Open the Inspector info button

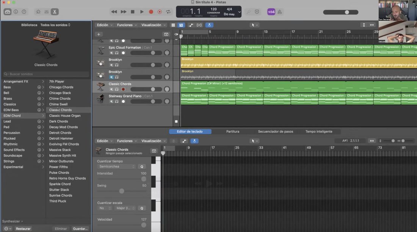[16, 12]
